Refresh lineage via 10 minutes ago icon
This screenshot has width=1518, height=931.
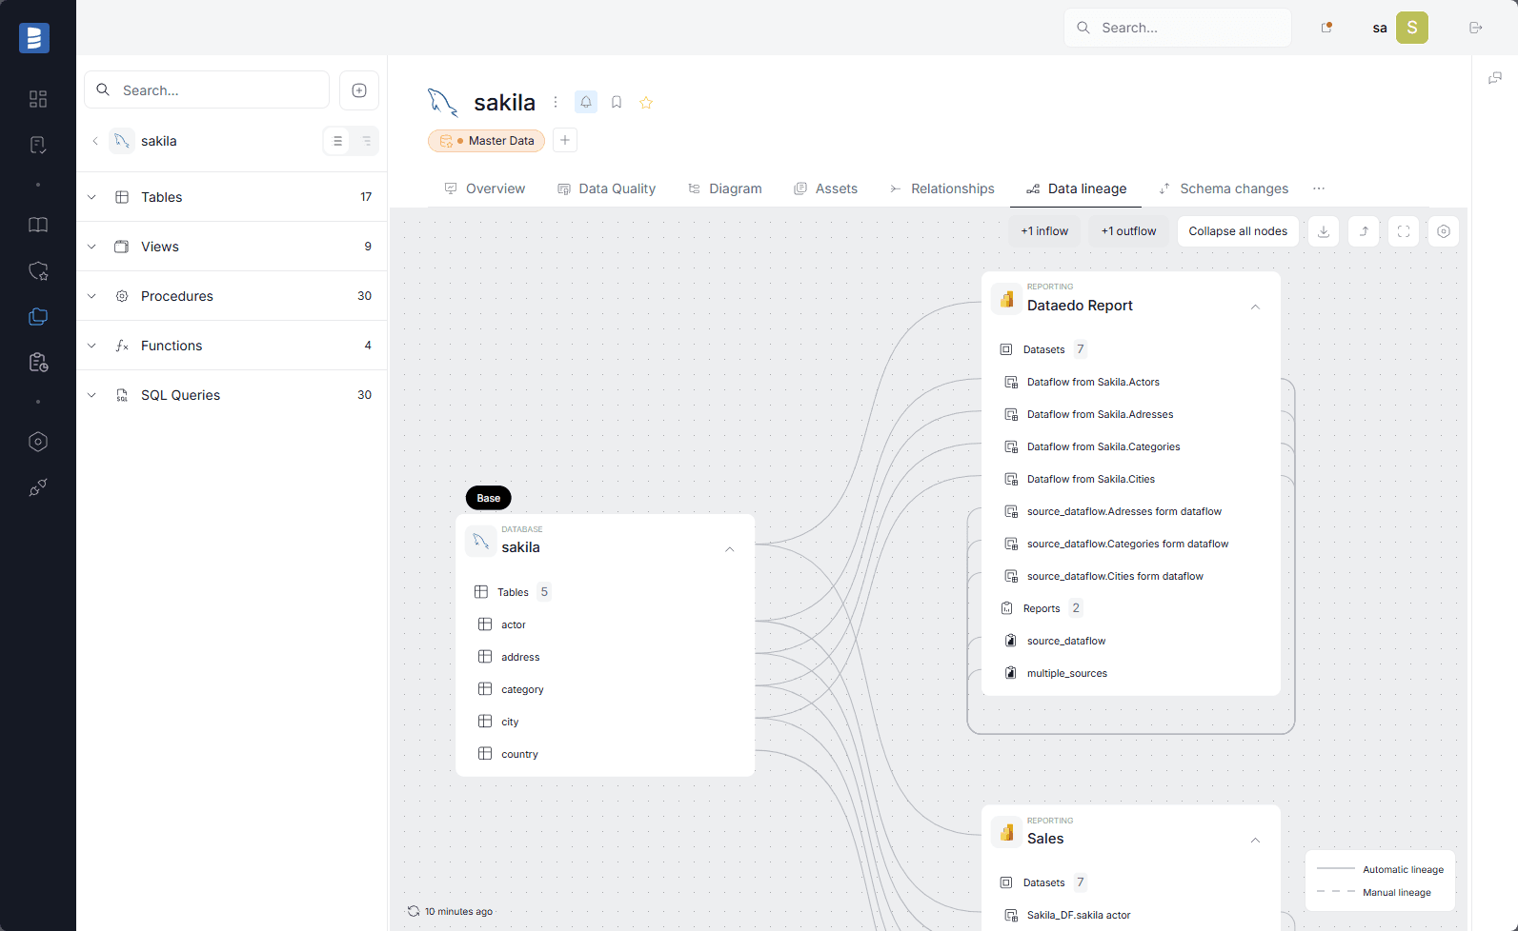pos(414,911)
